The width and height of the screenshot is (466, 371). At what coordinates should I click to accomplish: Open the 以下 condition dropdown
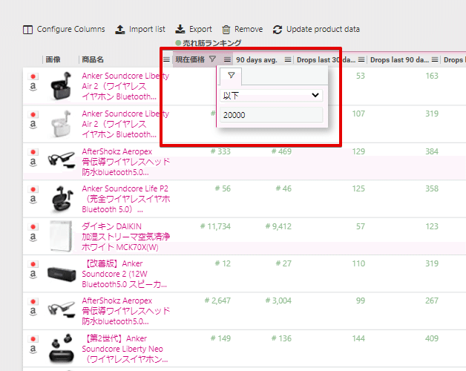point(271,96)
